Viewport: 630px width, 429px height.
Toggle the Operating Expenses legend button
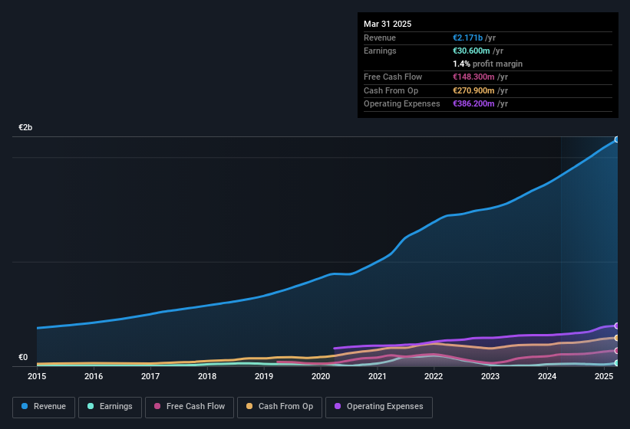(379, 408)
